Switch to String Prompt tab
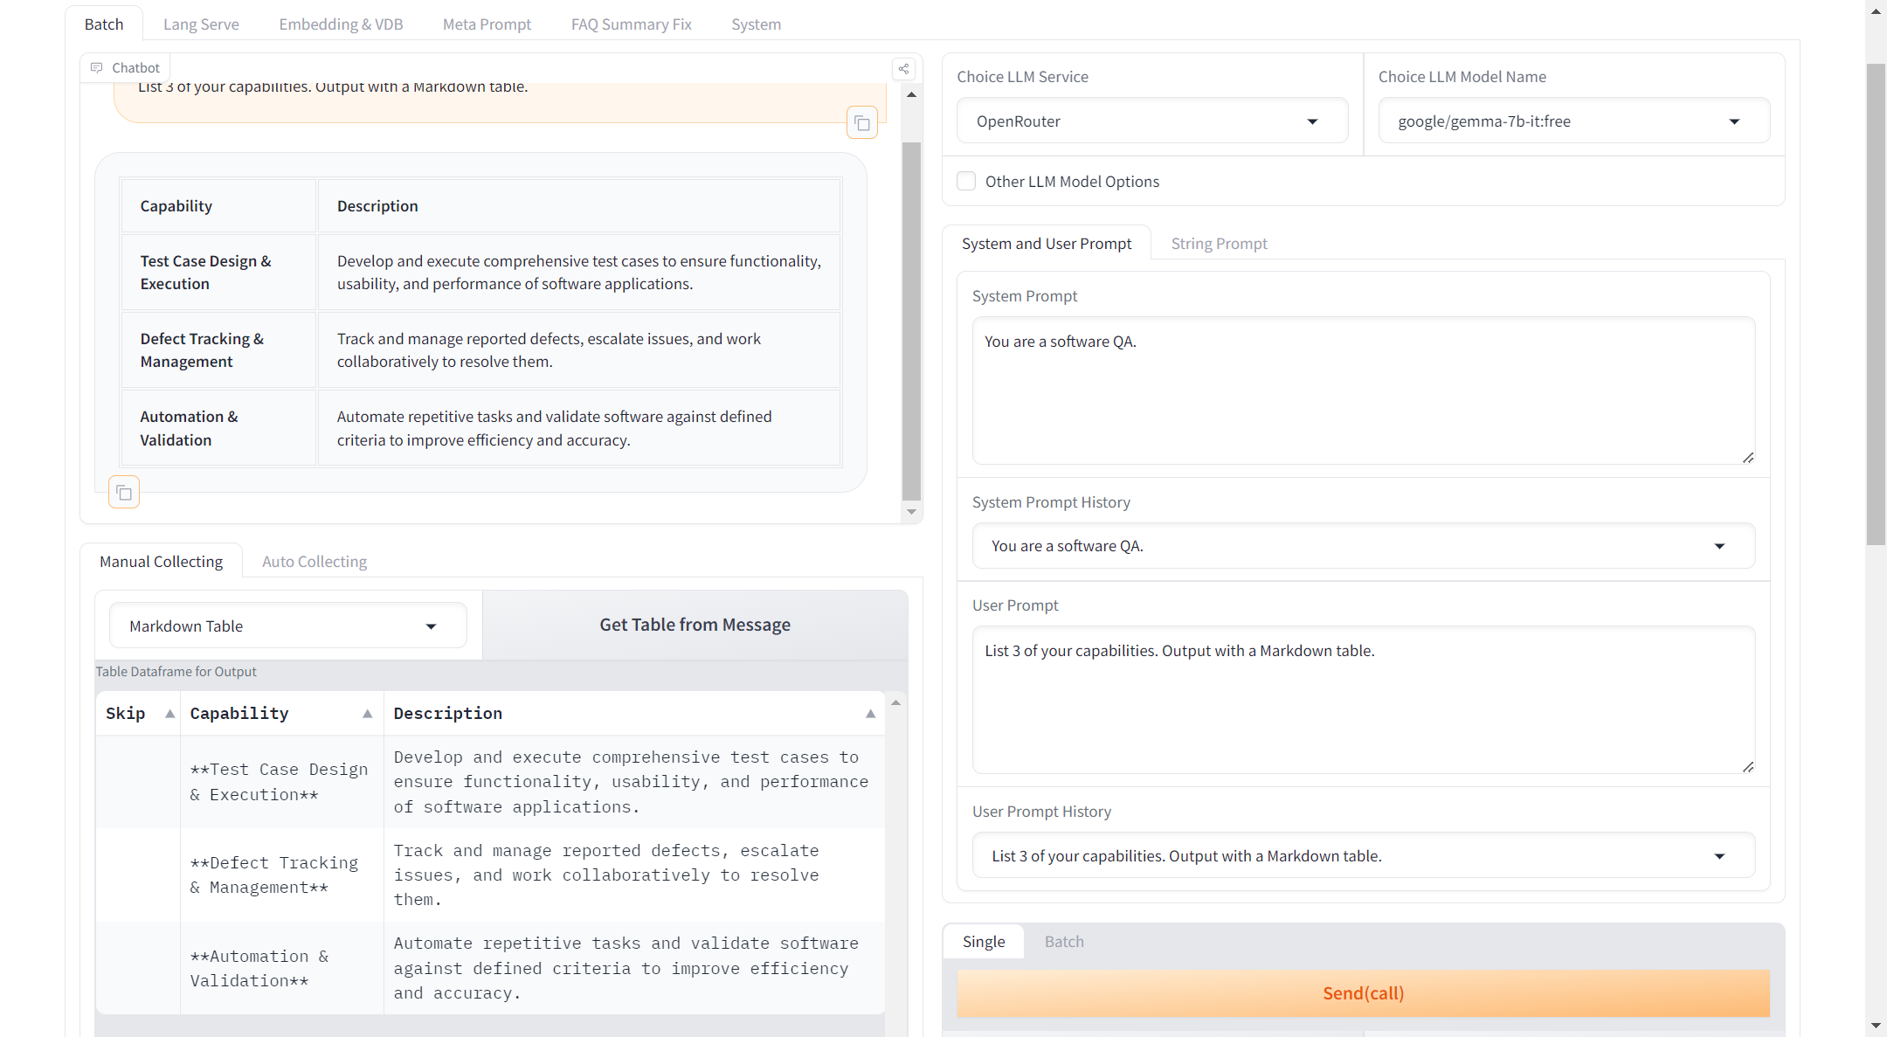1887x1037 pixels. 1219,244
